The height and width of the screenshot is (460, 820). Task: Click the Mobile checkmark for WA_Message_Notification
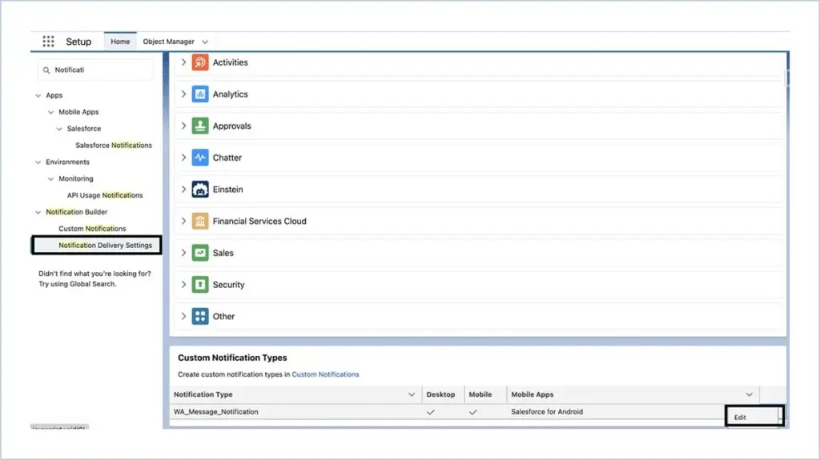click(x=472, y=413)
